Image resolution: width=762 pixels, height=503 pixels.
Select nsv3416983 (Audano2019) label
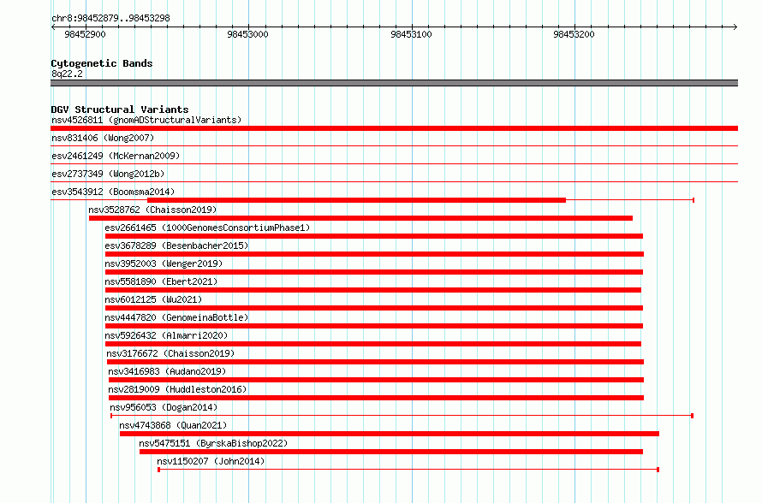tap(167, 371)
